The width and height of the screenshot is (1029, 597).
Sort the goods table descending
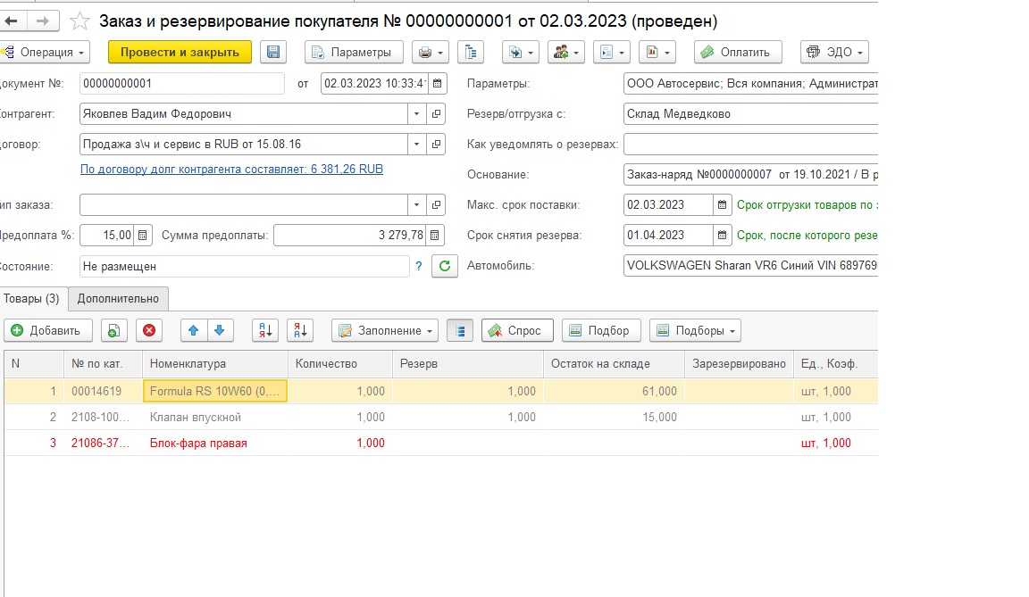300,331
